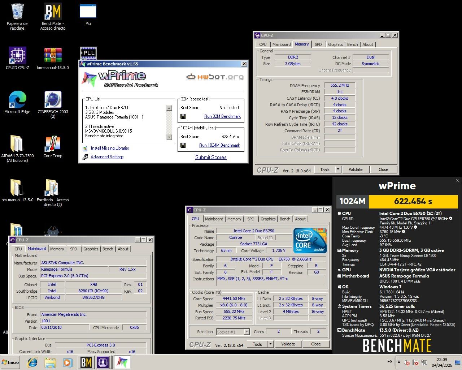Open Memory tab in Mainboard CPU-Z window
Screen dimensions: 462x370
(57, 249)
